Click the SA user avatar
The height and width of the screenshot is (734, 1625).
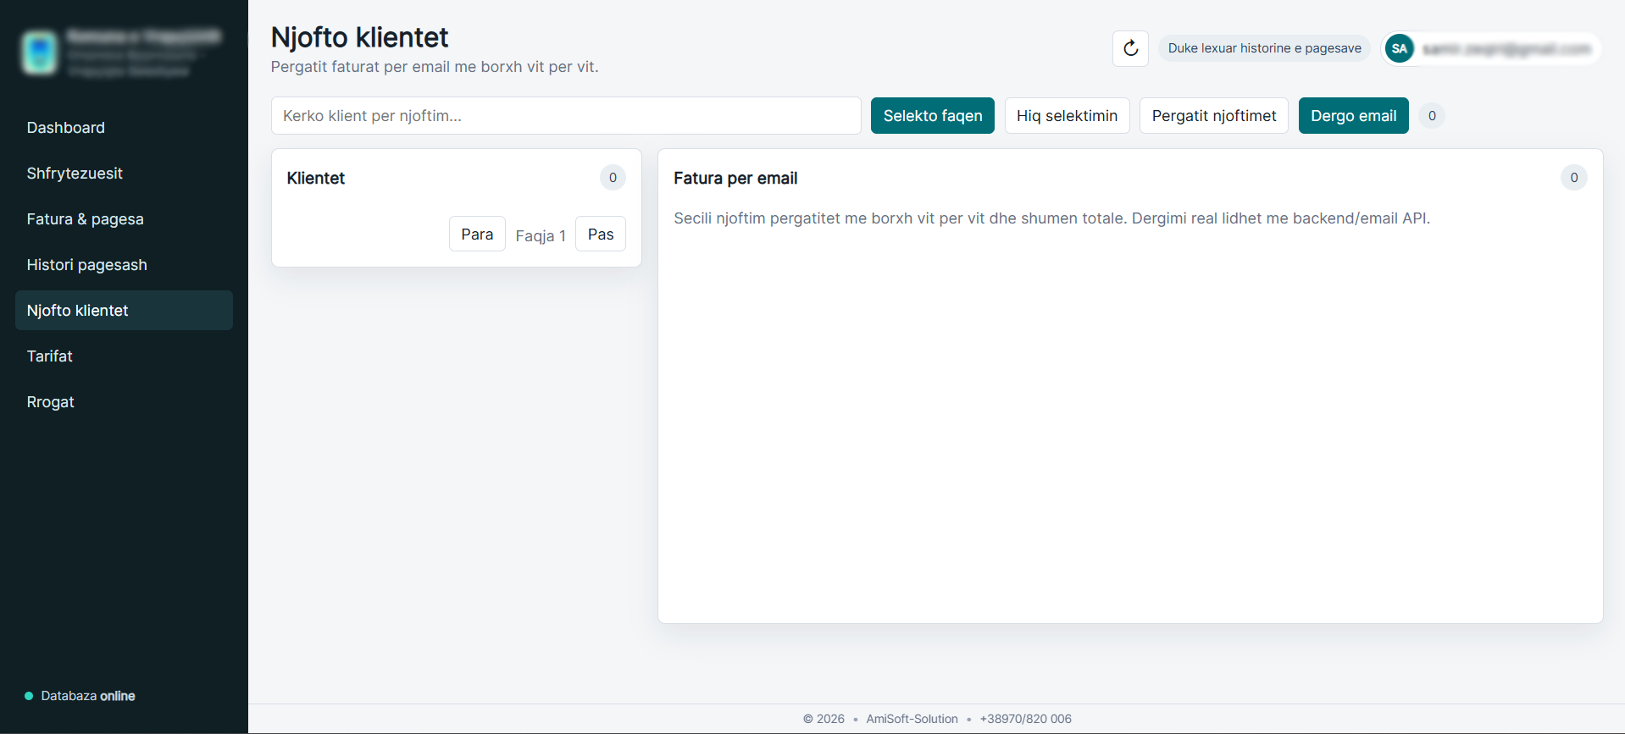[1399, 48]
